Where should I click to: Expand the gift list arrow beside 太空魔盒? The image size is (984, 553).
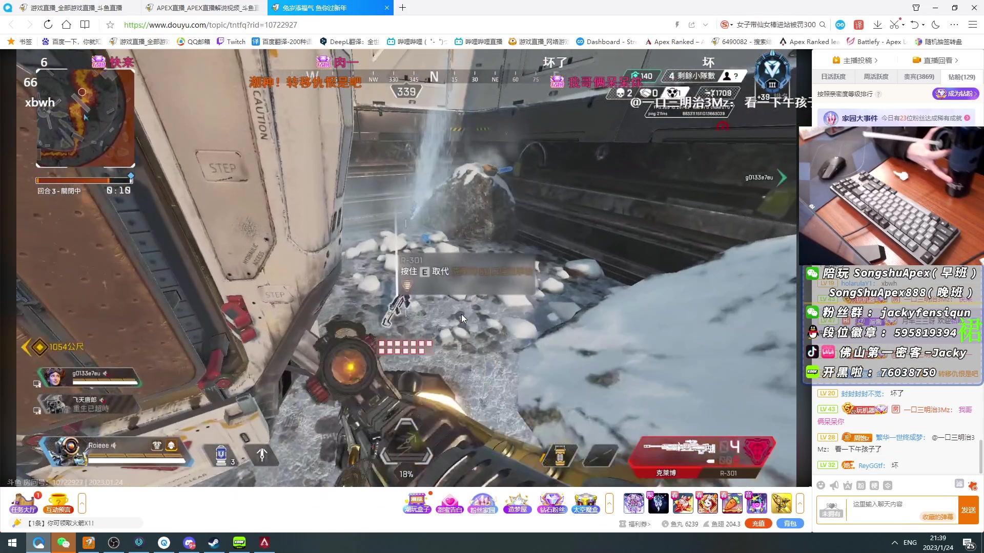click(x=609, y=503)
